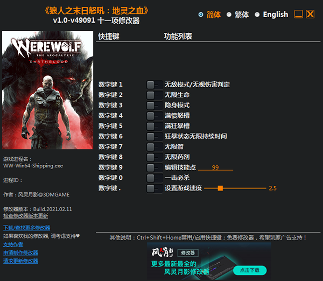Click the 数字键 1 hotkey label
Image resolution: width=323 pixels, height=281 pixels.
point(110,85)
